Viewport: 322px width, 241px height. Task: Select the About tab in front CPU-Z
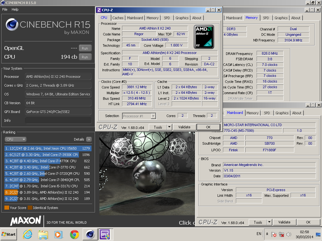pyautogui.click(x=197, y=18)
